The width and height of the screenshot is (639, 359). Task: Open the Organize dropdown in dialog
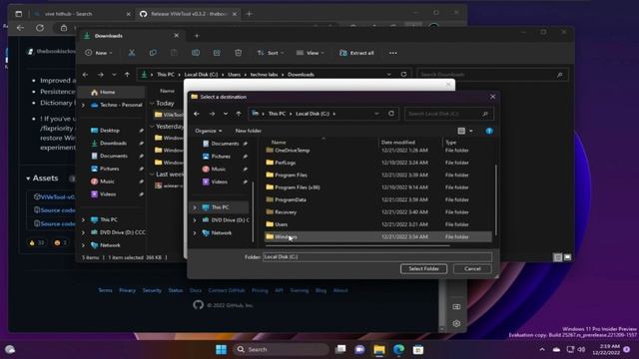pos(209,131)
